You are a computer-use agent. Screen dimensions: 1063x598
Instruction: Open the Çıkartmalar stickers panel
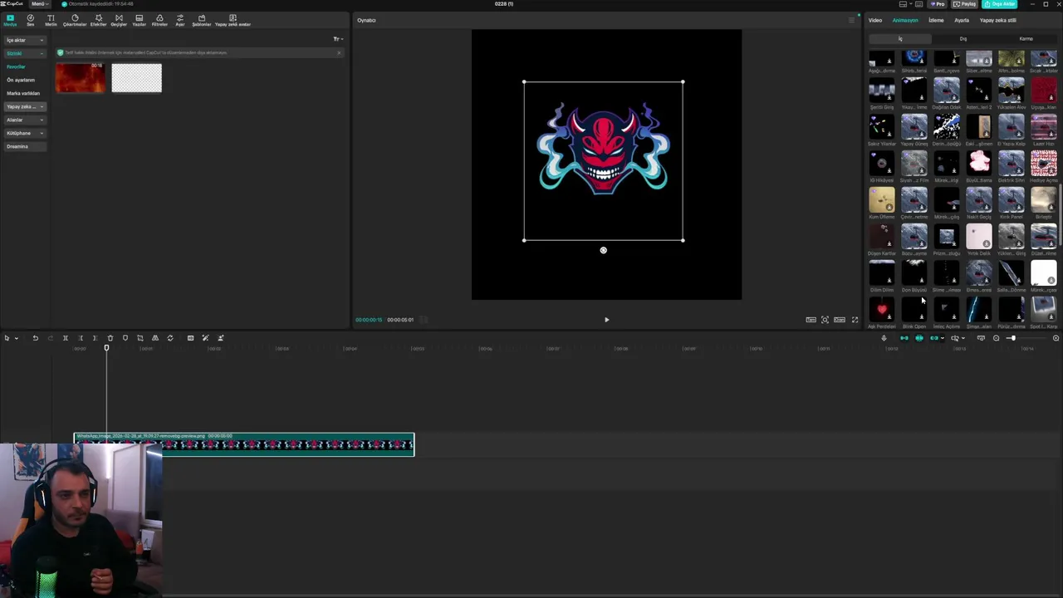75,20
